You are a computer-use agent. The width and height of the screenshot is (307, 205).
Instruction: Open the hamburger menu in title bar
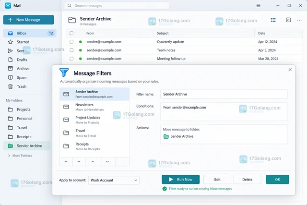pyautogui.click(x=258, y=5)
